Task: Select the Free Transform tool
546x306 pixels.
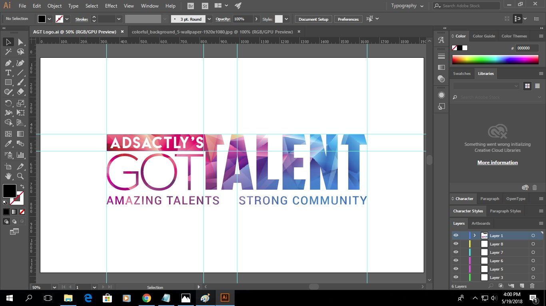Action: tap(20, 113)
